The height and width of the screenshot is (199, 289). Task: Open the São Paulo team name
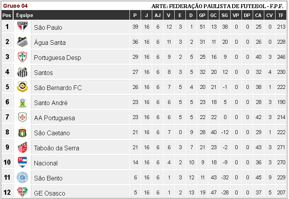point(48,27)
